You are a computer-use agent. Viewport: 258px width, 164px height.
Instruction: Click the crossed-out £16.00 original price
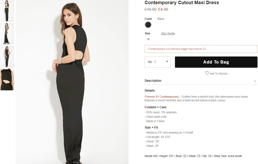[x=150, y=9]
